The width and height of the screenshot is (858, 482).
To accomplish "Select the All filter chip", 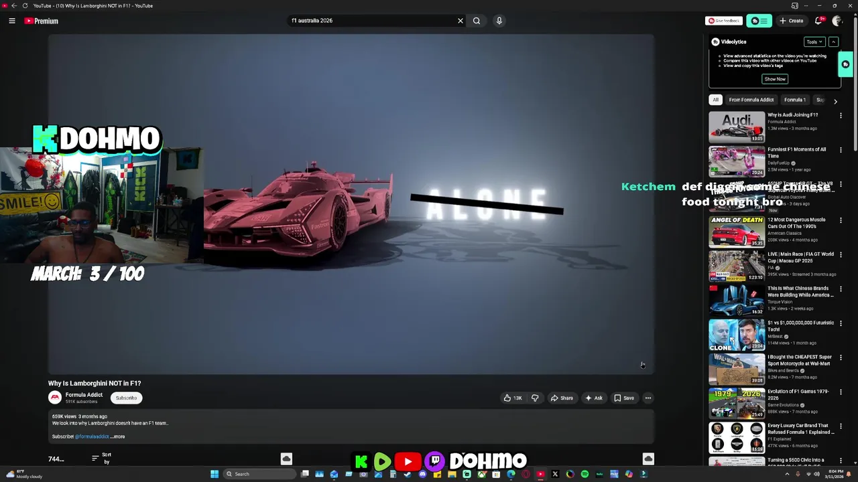I will (x=715, y=100).
